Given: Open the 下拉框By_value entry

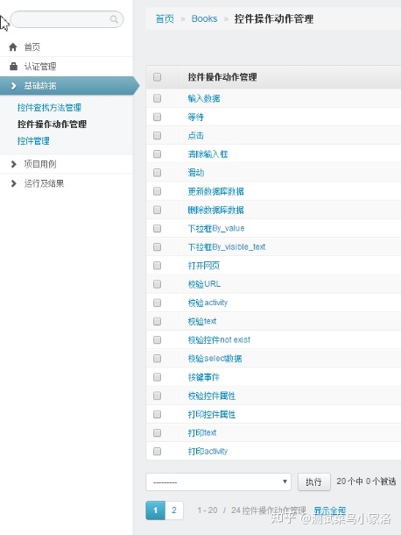Looking at the screenshot, I should click(216, 228).
